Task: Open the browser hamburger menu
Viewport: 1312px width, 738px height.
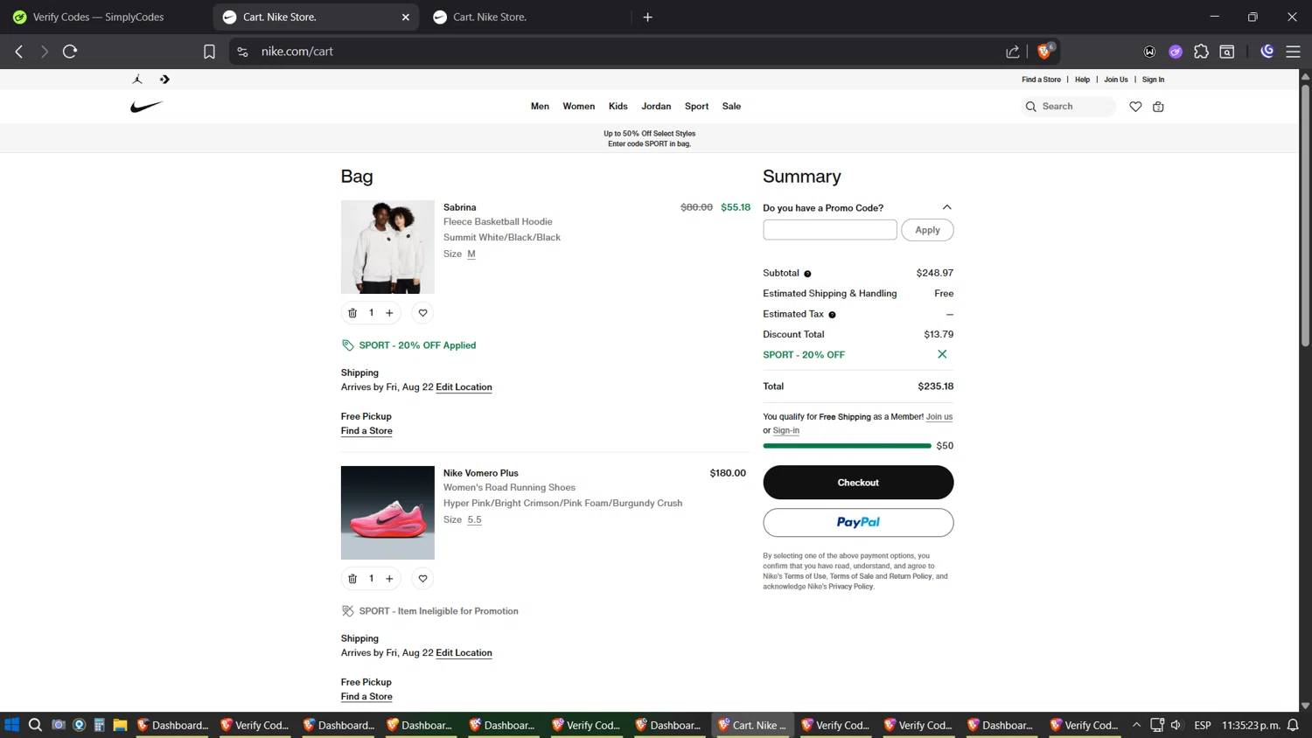Action: tap(1293, 52)
